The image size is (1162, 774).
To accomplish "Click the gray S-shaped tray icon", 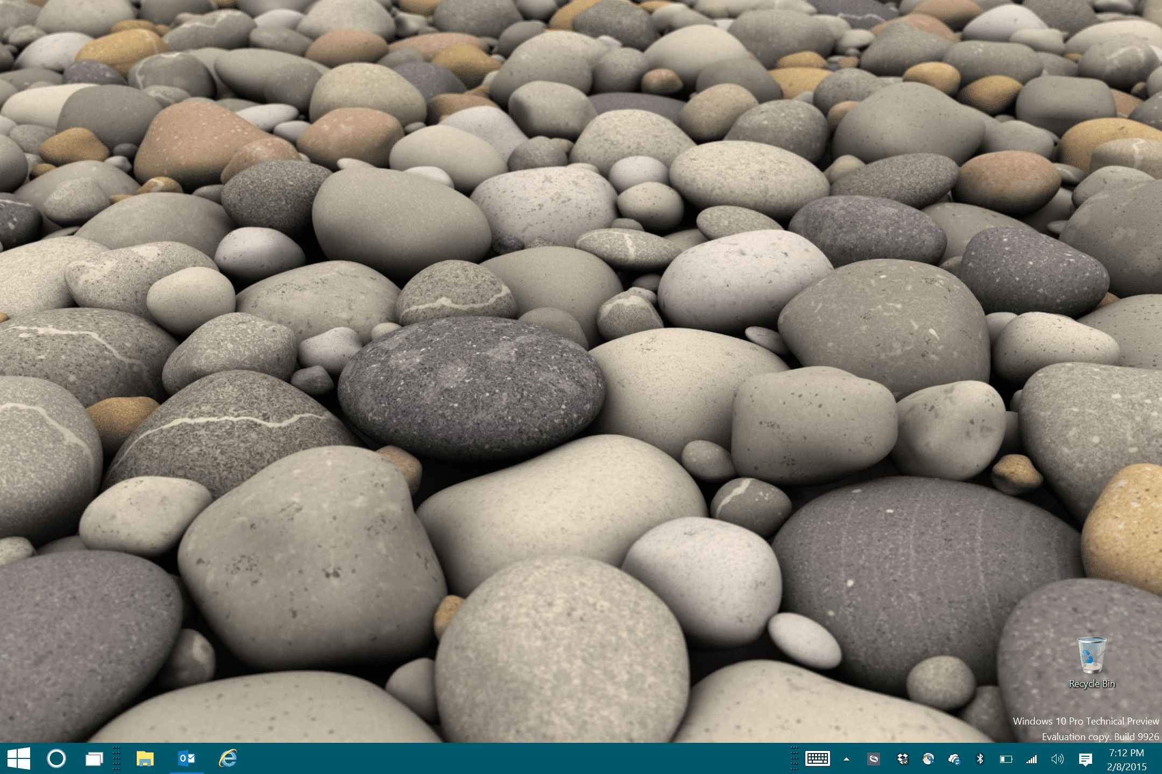I will point(874,759).
